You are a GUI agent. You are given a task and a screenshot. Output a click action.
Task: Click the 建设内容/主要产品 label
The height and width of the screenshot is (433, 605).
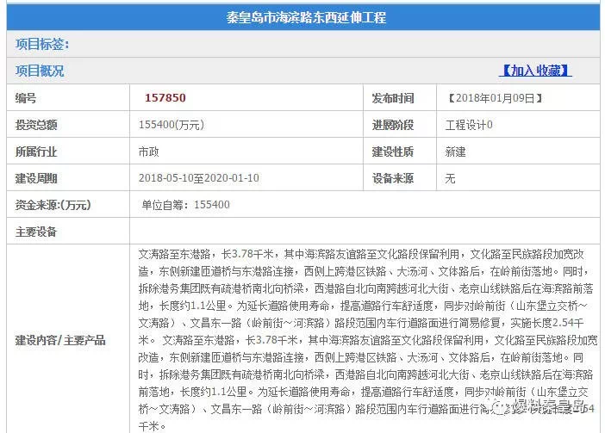[60, 340]
